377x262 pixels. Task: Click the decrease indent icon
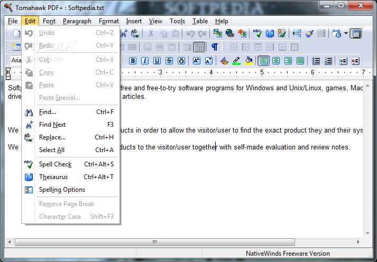coord(343,61)
